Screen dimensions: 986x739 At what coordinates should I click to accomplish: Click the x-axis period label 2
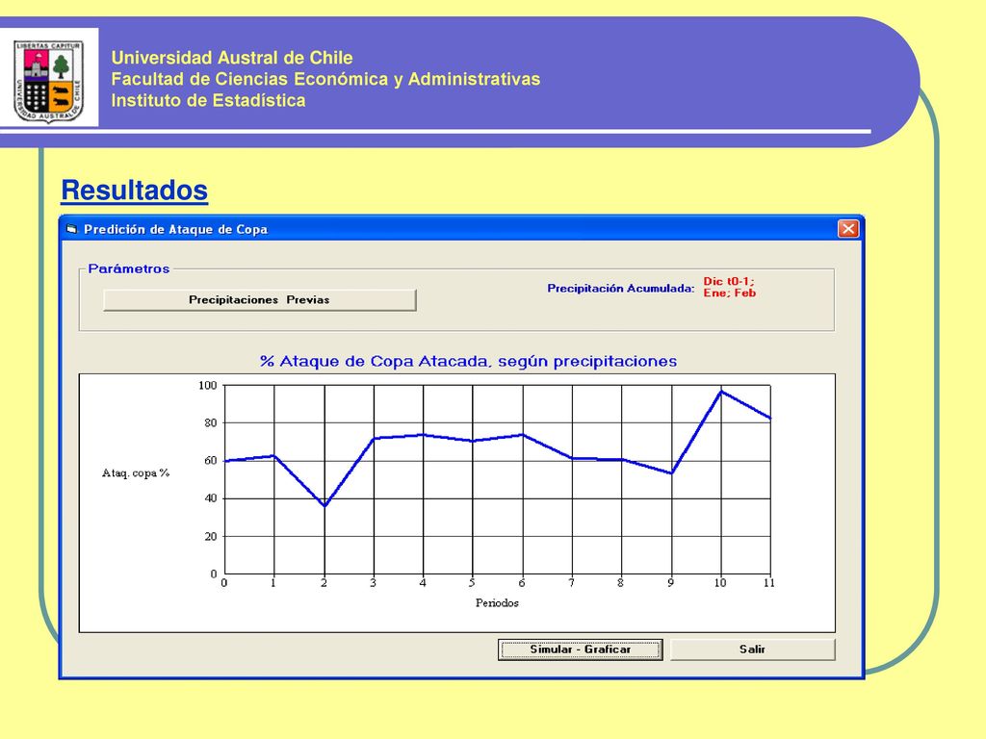point(324,583)
